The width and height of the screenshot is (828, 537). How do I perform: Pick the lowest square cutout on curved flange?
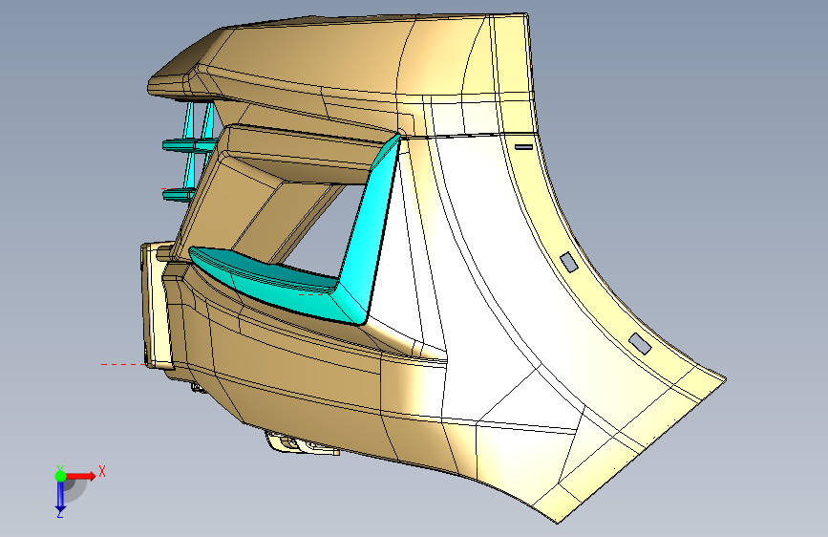640,344
